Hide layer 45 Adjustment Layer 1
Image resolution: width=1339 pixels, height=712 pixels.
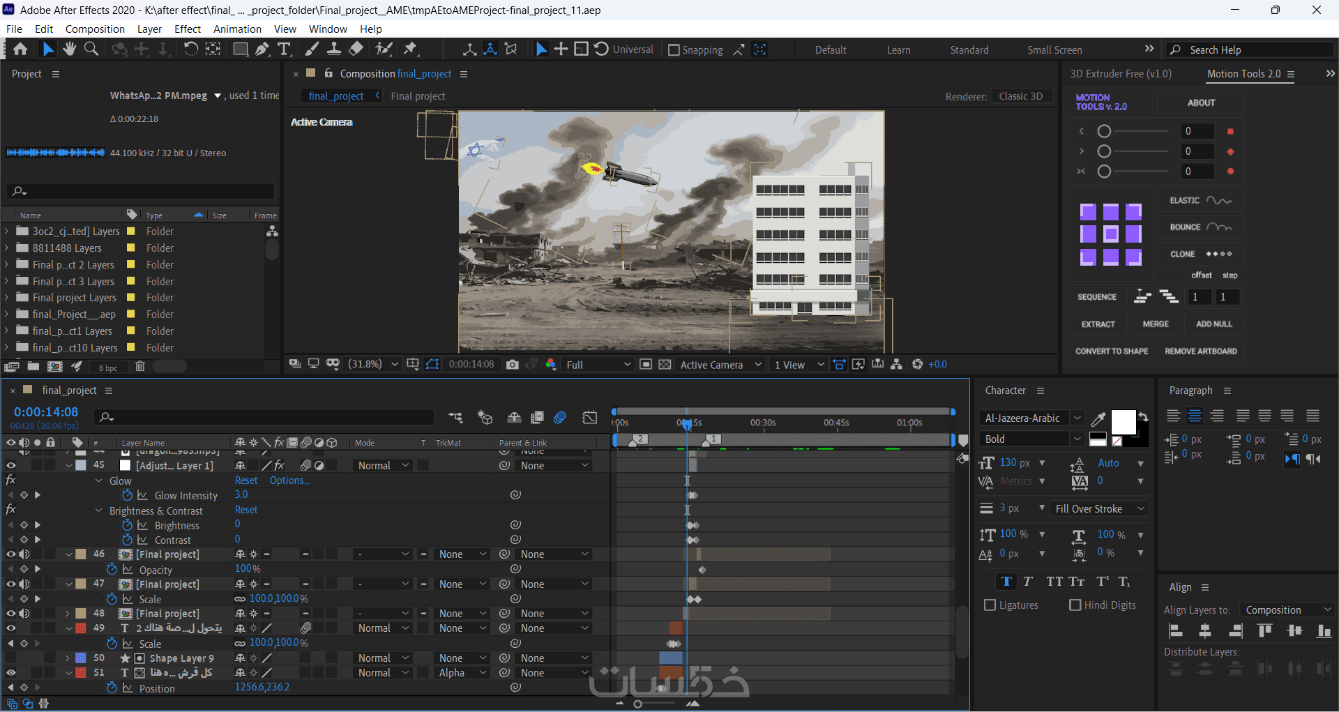tap(11, 465)
